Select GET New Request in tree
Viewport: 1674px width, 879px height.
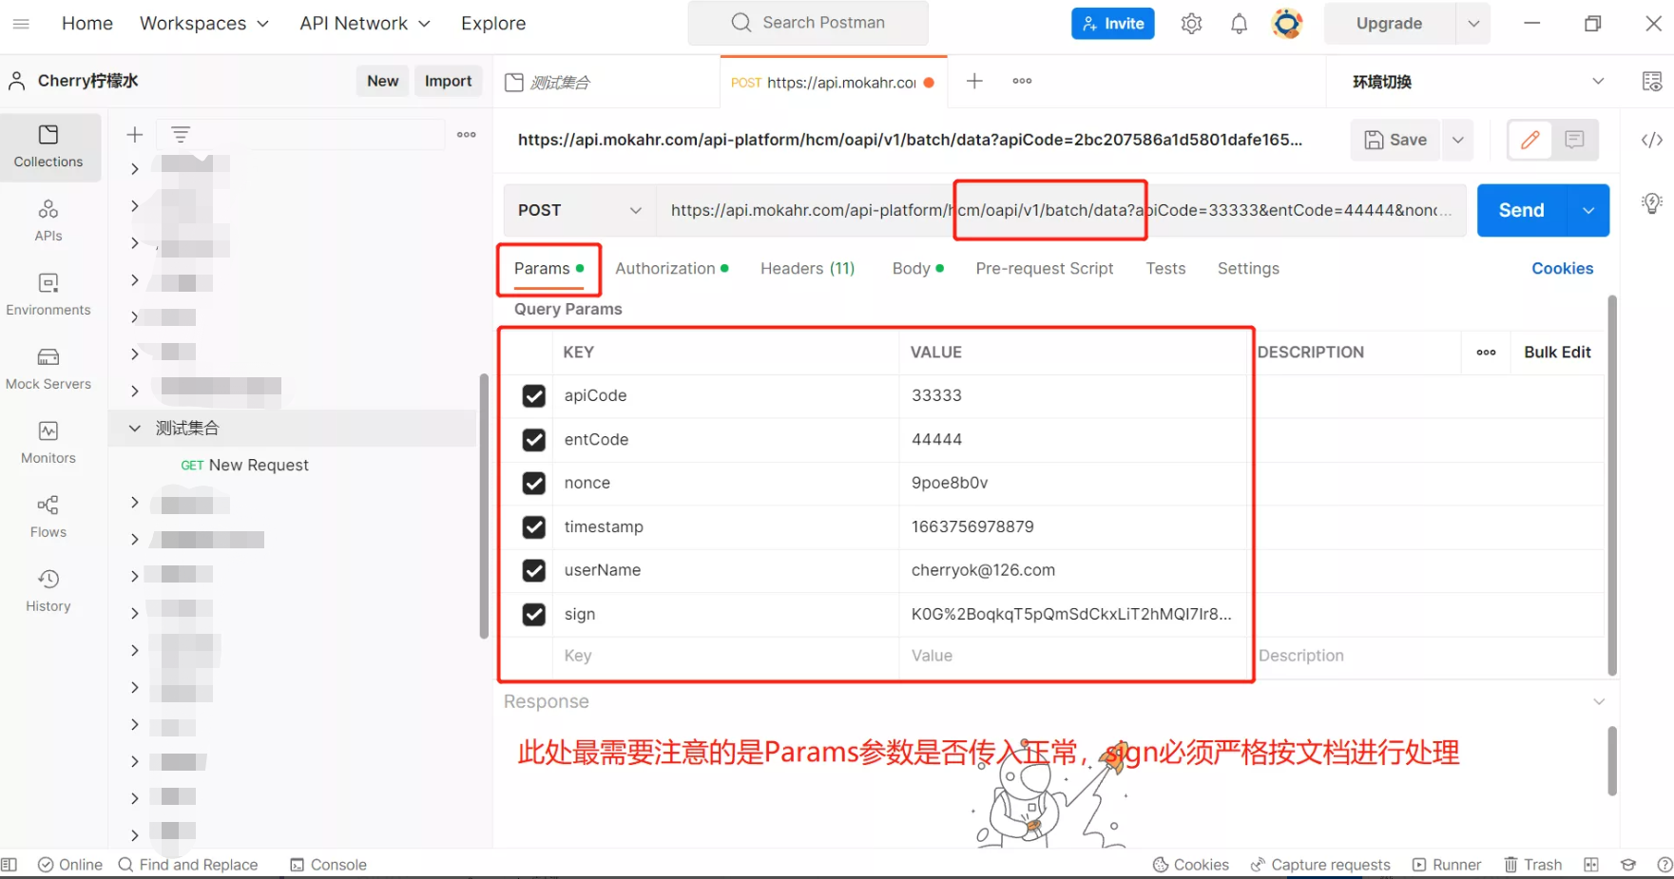click(245, 466)
